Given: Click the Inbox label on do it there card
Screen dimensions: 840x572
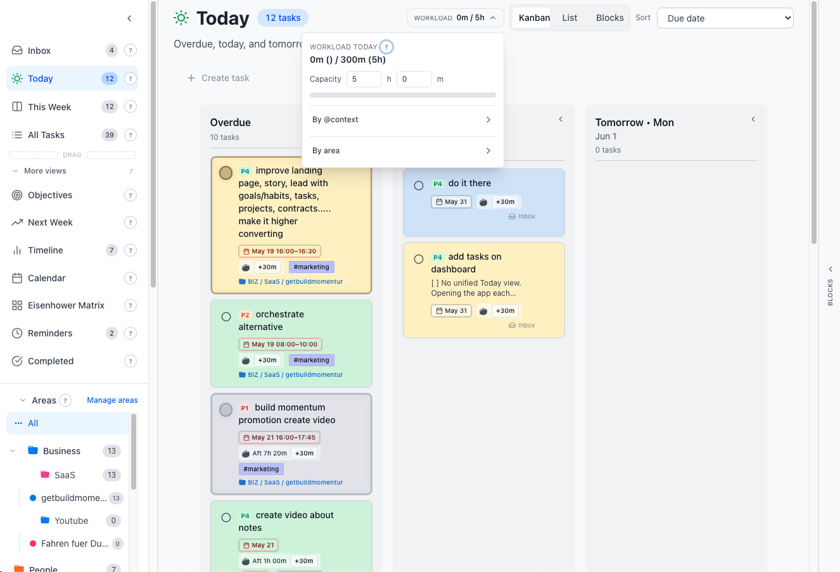Looking at the screenshot, I should [x=522, y=217].
